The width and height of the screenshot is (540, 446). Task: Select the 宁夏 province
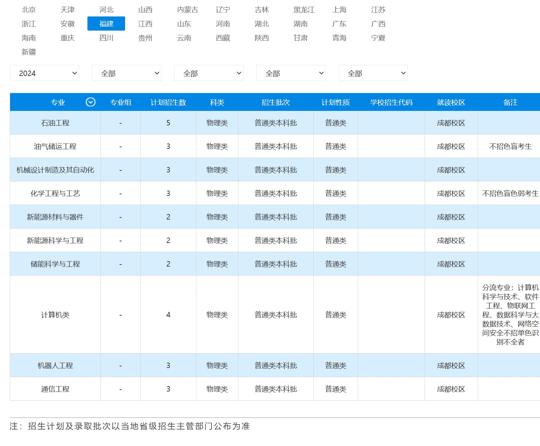[379, 38]
